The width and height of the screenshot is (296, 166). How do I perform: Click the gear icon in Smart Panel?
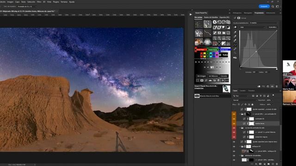[x=215, y=22]
